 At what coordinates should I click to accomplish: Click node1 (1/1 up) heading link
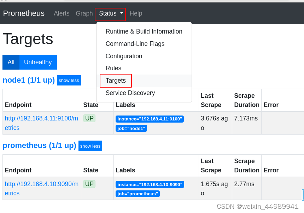coord(29,80)
